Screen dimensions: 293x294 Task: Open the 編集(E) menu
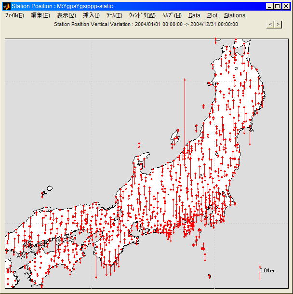tap(40, 15)
